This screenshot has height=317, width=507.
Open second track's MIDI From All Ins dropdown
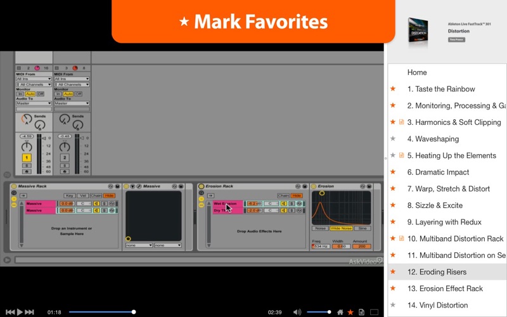click(x=72, y=79)
